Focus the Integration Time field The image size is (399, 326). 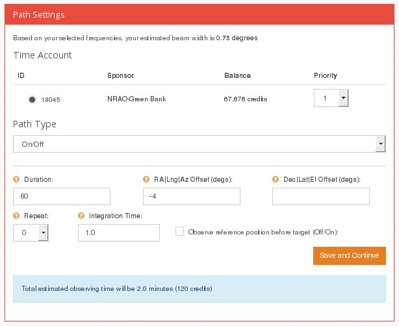coord(119,232)
